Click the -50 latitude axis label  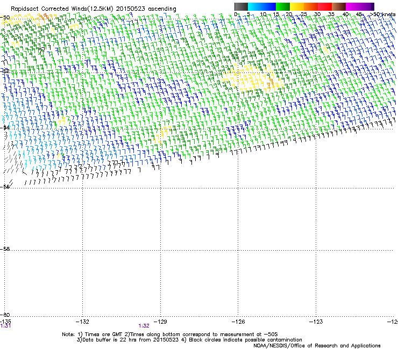pos(5,18)
